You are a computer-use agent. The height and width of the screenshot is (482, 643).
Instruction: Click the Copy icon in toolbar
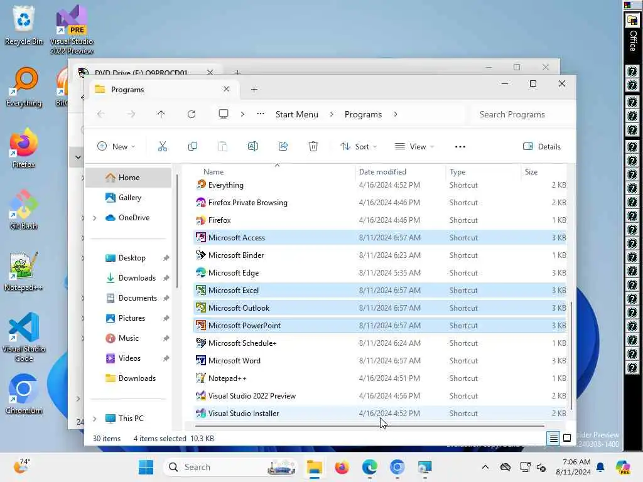coord(192,146)
